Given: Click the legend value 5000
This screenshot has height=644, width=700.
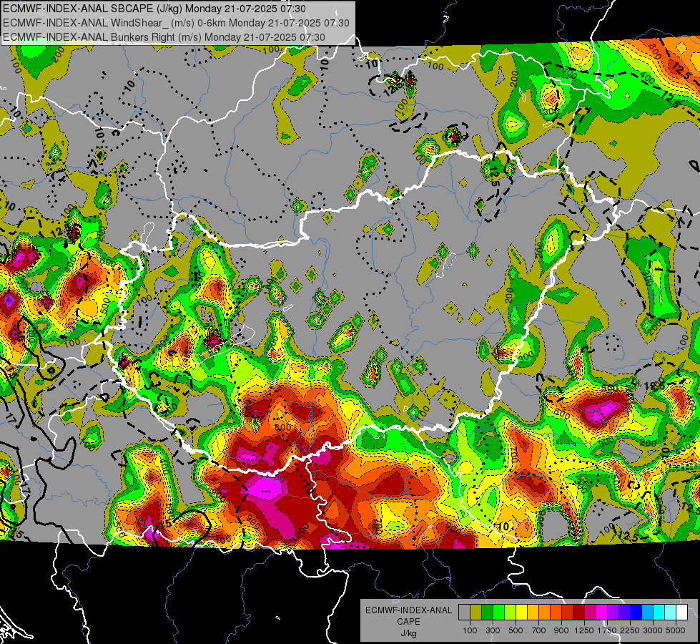Looking at the screenshot, I should (676, 630).
